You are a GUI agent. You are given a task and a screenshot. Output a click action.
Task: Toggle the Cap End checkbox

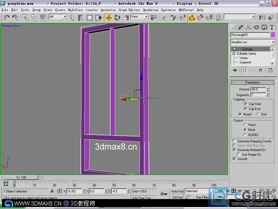point(245,109)
